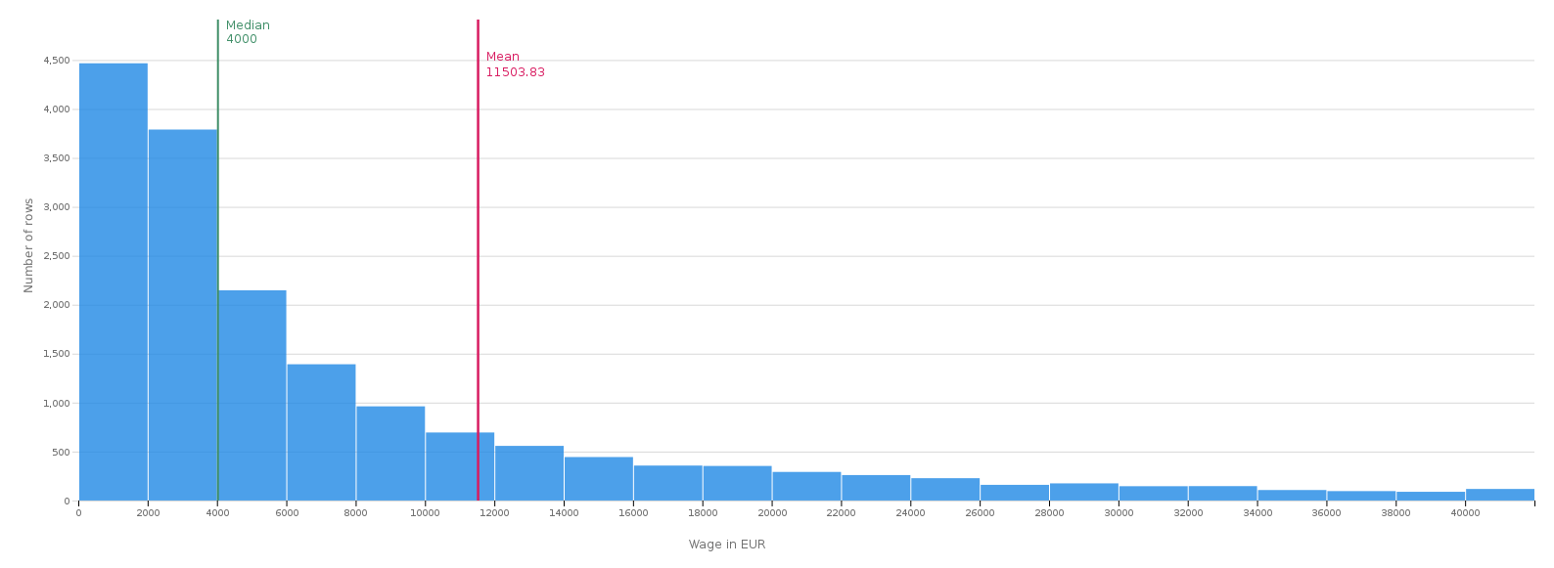Viewport: 1554px width, 568px height.
Task: Select the 6000–8000 wage bar
Action: (x=322, y=432)
